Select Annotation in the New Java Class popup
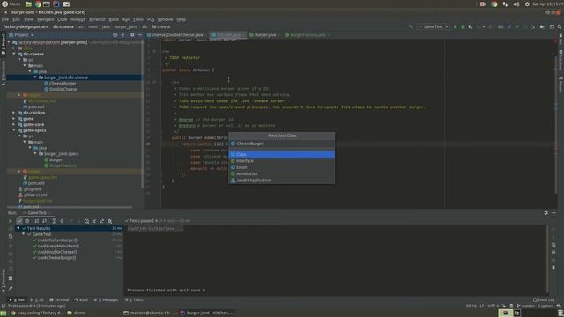Image resolution: width=564 pixels, height=317 pixels. [282, 173]
